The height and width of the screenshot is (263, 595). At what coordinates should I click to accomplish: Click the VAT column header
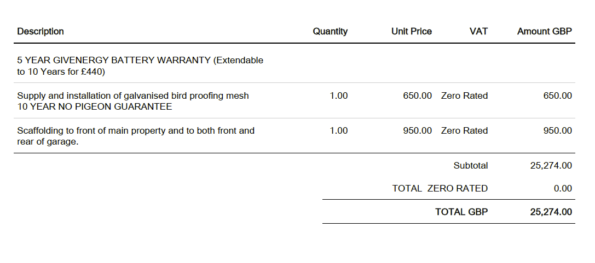tap(478, 32)
